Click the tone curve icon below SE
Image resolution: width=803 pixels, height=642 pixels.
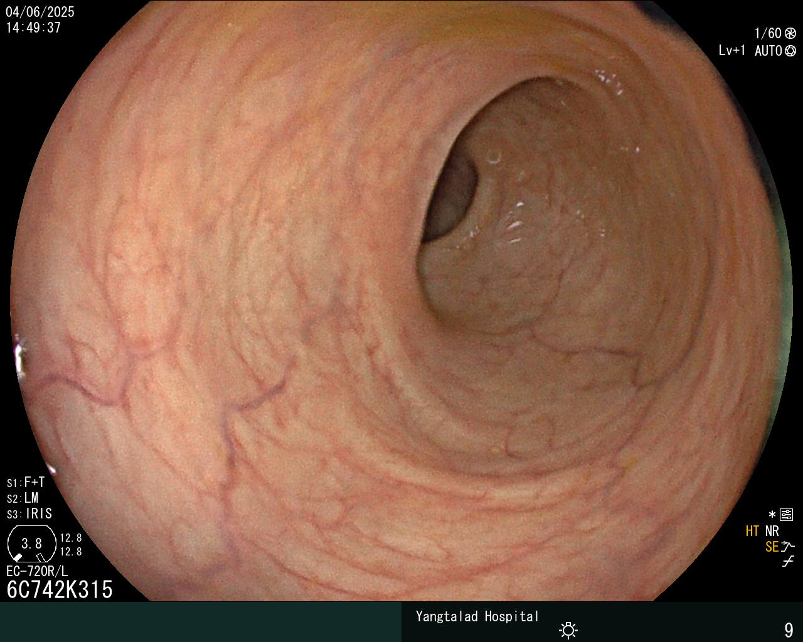pyautogui.click(x=788, y=561)
